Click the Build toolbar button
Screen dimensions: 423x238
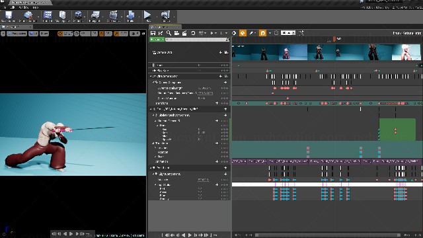131,17
